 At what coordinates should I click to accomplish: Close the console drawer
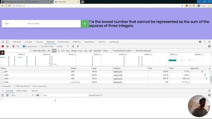209,91
